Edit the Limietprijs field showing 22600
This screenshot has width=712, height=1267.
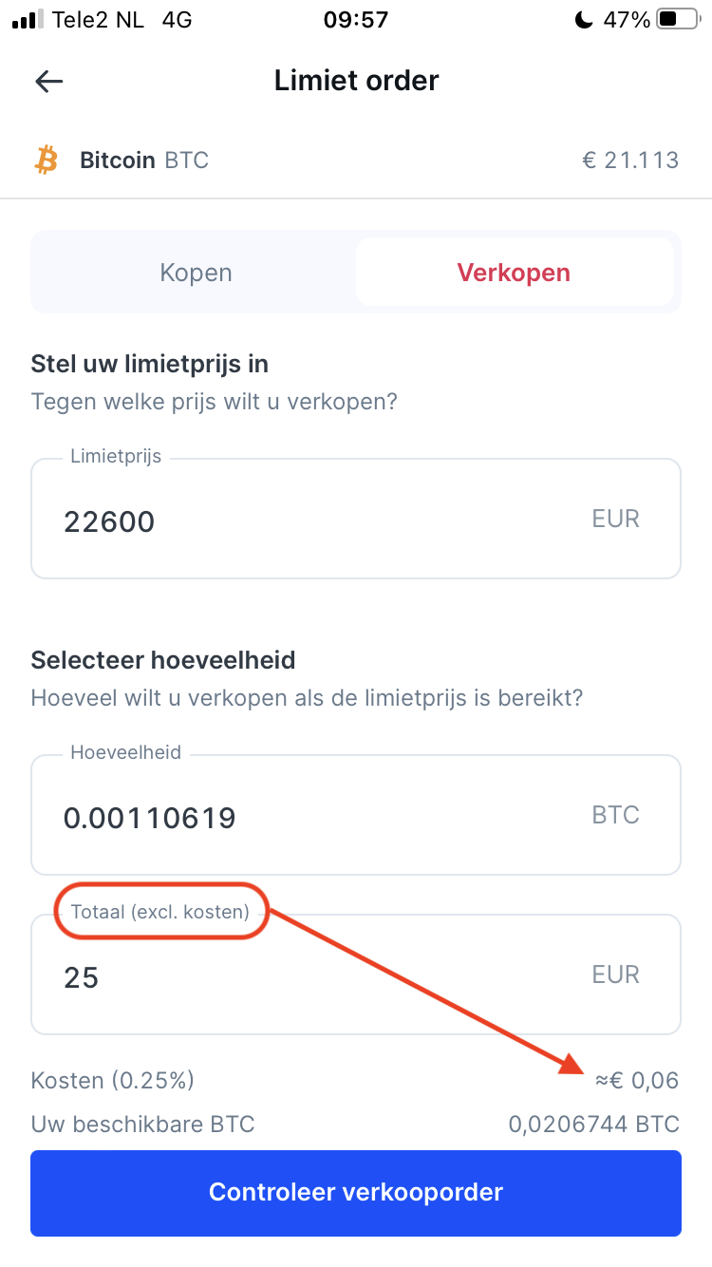(x=356, y=519)
